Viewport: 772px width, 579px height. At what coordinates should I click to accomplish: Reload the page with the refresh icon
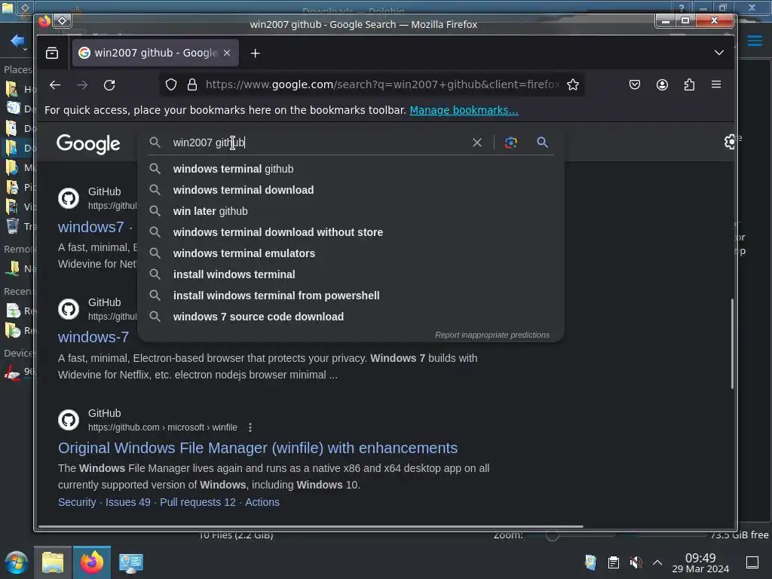point(109,84)
